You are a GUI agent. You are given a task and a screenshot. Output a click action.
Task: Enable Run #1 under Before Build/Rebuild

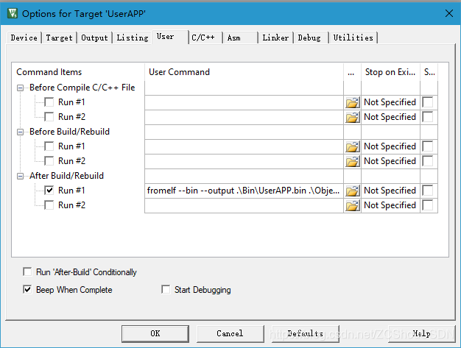click(49, 146)
